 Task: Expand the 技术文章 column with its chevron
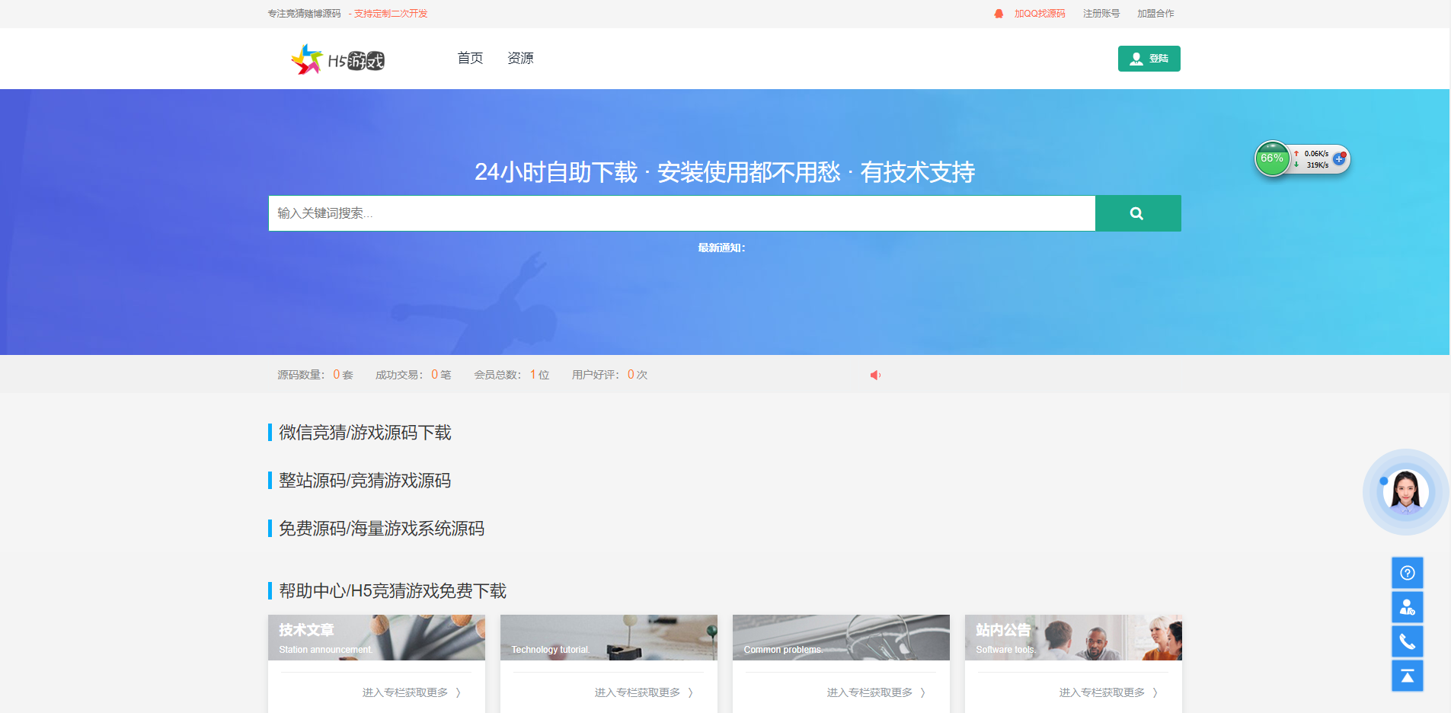(459, 692)
